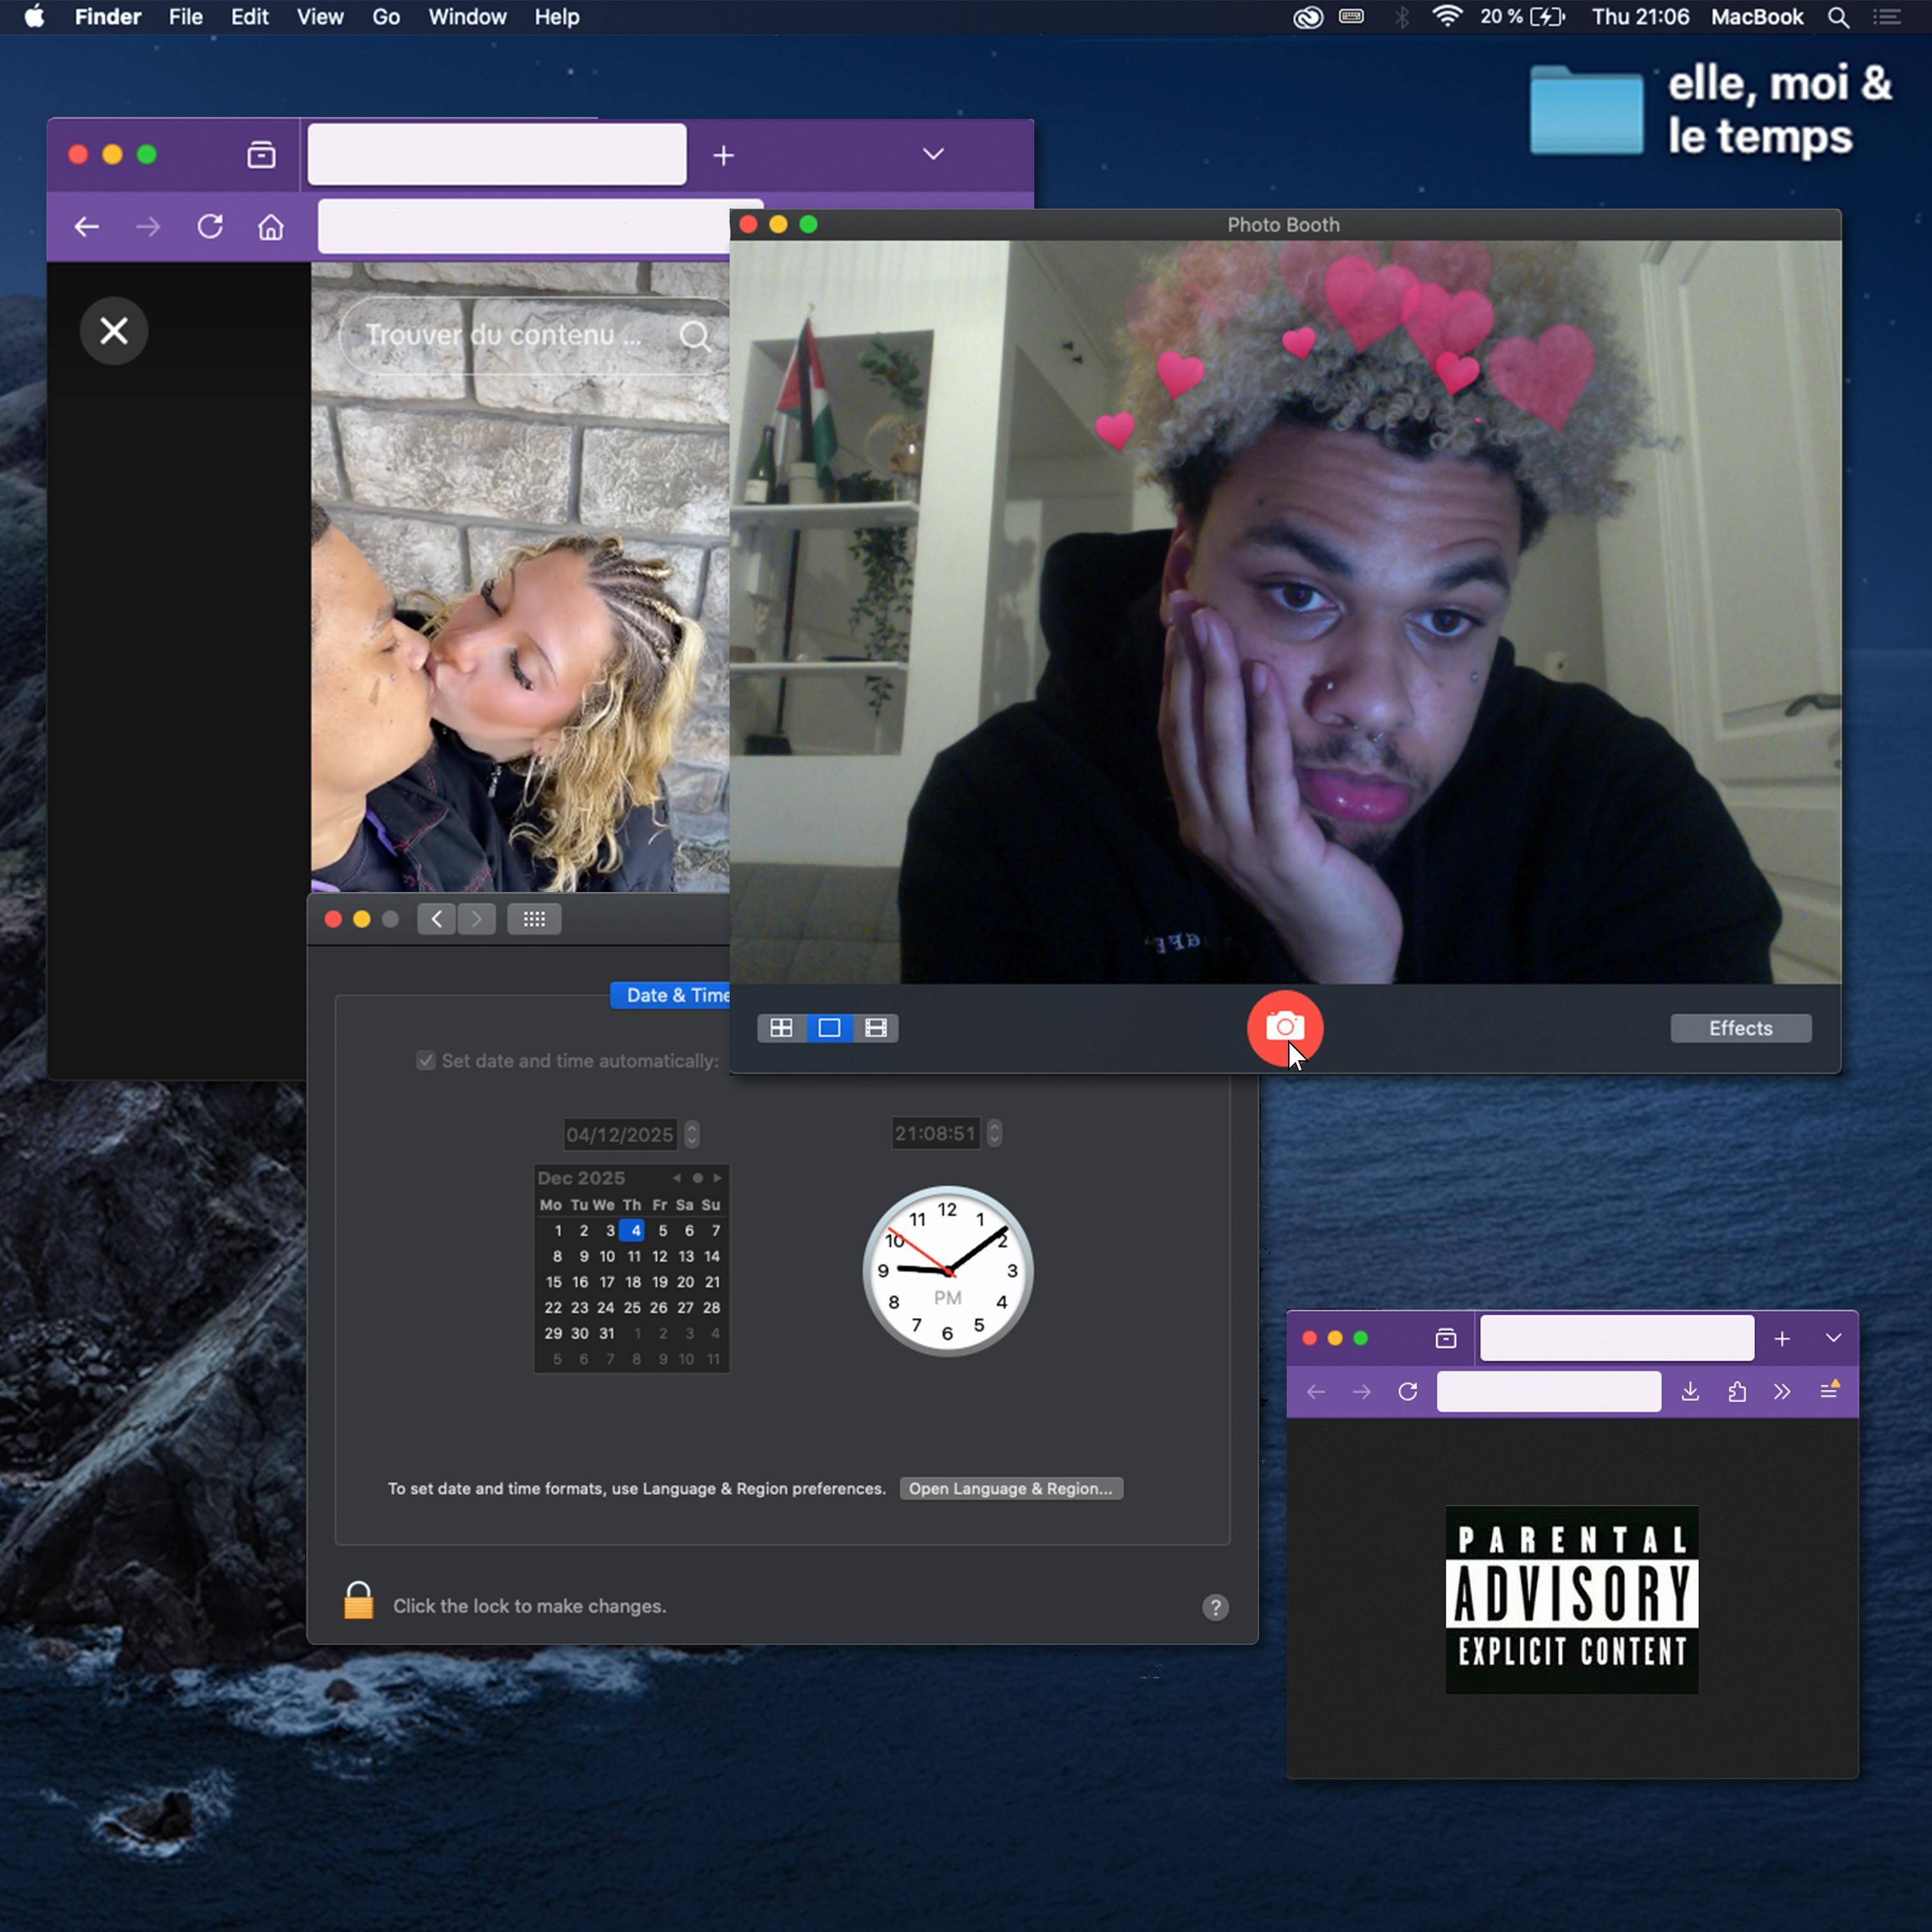The width and height of the screenshot is (1932, 1932).
Task: Open elle, moi & le temps folder
Action: (1587, 112)
